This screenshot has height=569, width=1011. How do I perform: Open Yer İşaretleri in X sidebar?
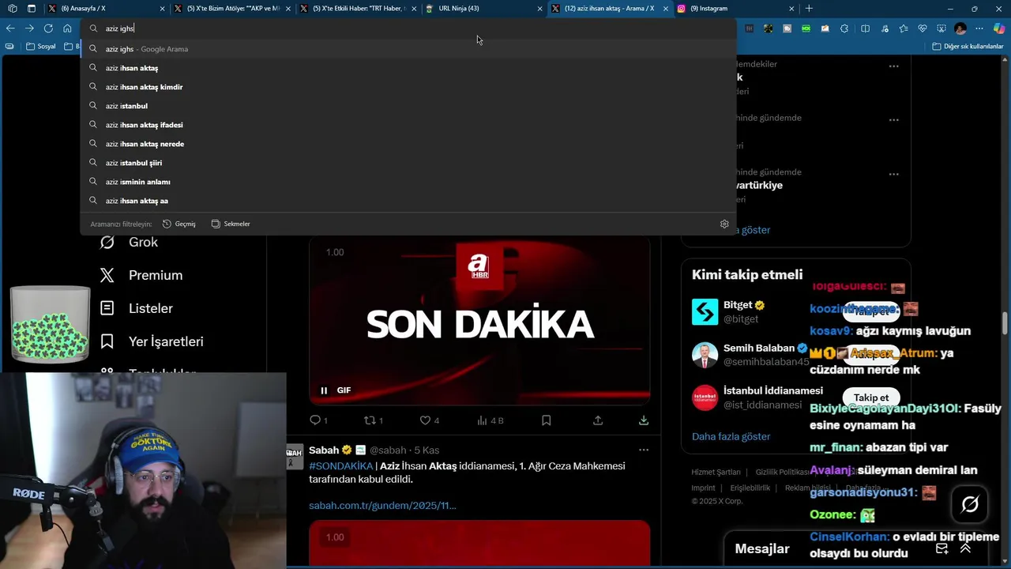pyautogui.click(x=152, y=341)
